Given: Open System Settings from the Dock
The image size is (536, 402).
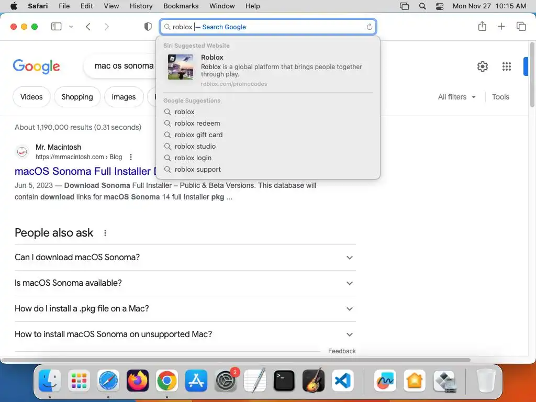Looking at the screenshot, I should click(x=226, y=381).
